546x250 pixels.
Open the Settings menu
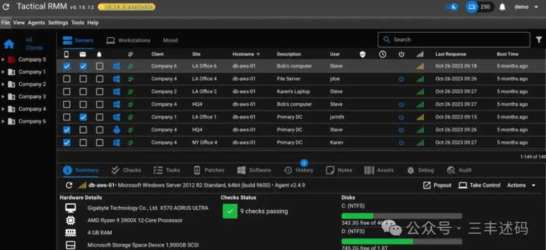tap(58, 23)
